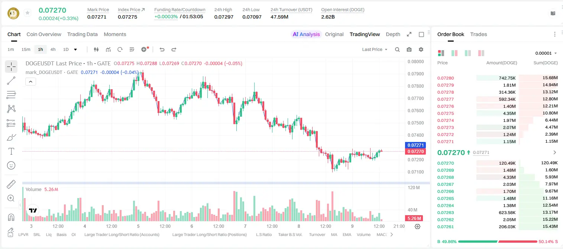This screenshot has height=249, width=563.
Task: Open the Last Price dropdown
Action: coord(375,49)
